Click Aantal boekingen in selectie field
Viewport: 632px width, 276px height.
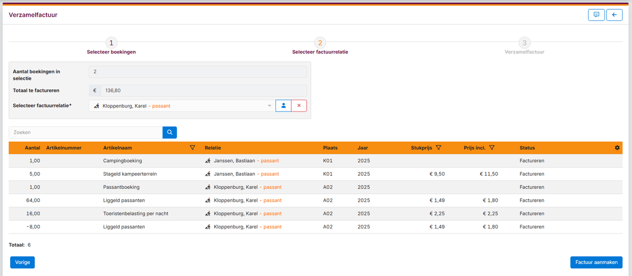pos(198,72)
